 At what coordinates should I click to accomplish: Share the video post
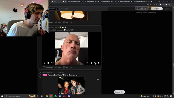click(58, 68)
